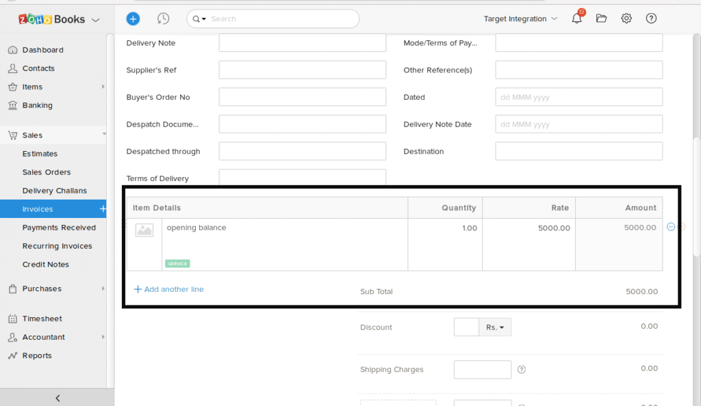Open the help question mark icon
The height and width of the screenshot is (406, 701).
(x=651, y=18)
